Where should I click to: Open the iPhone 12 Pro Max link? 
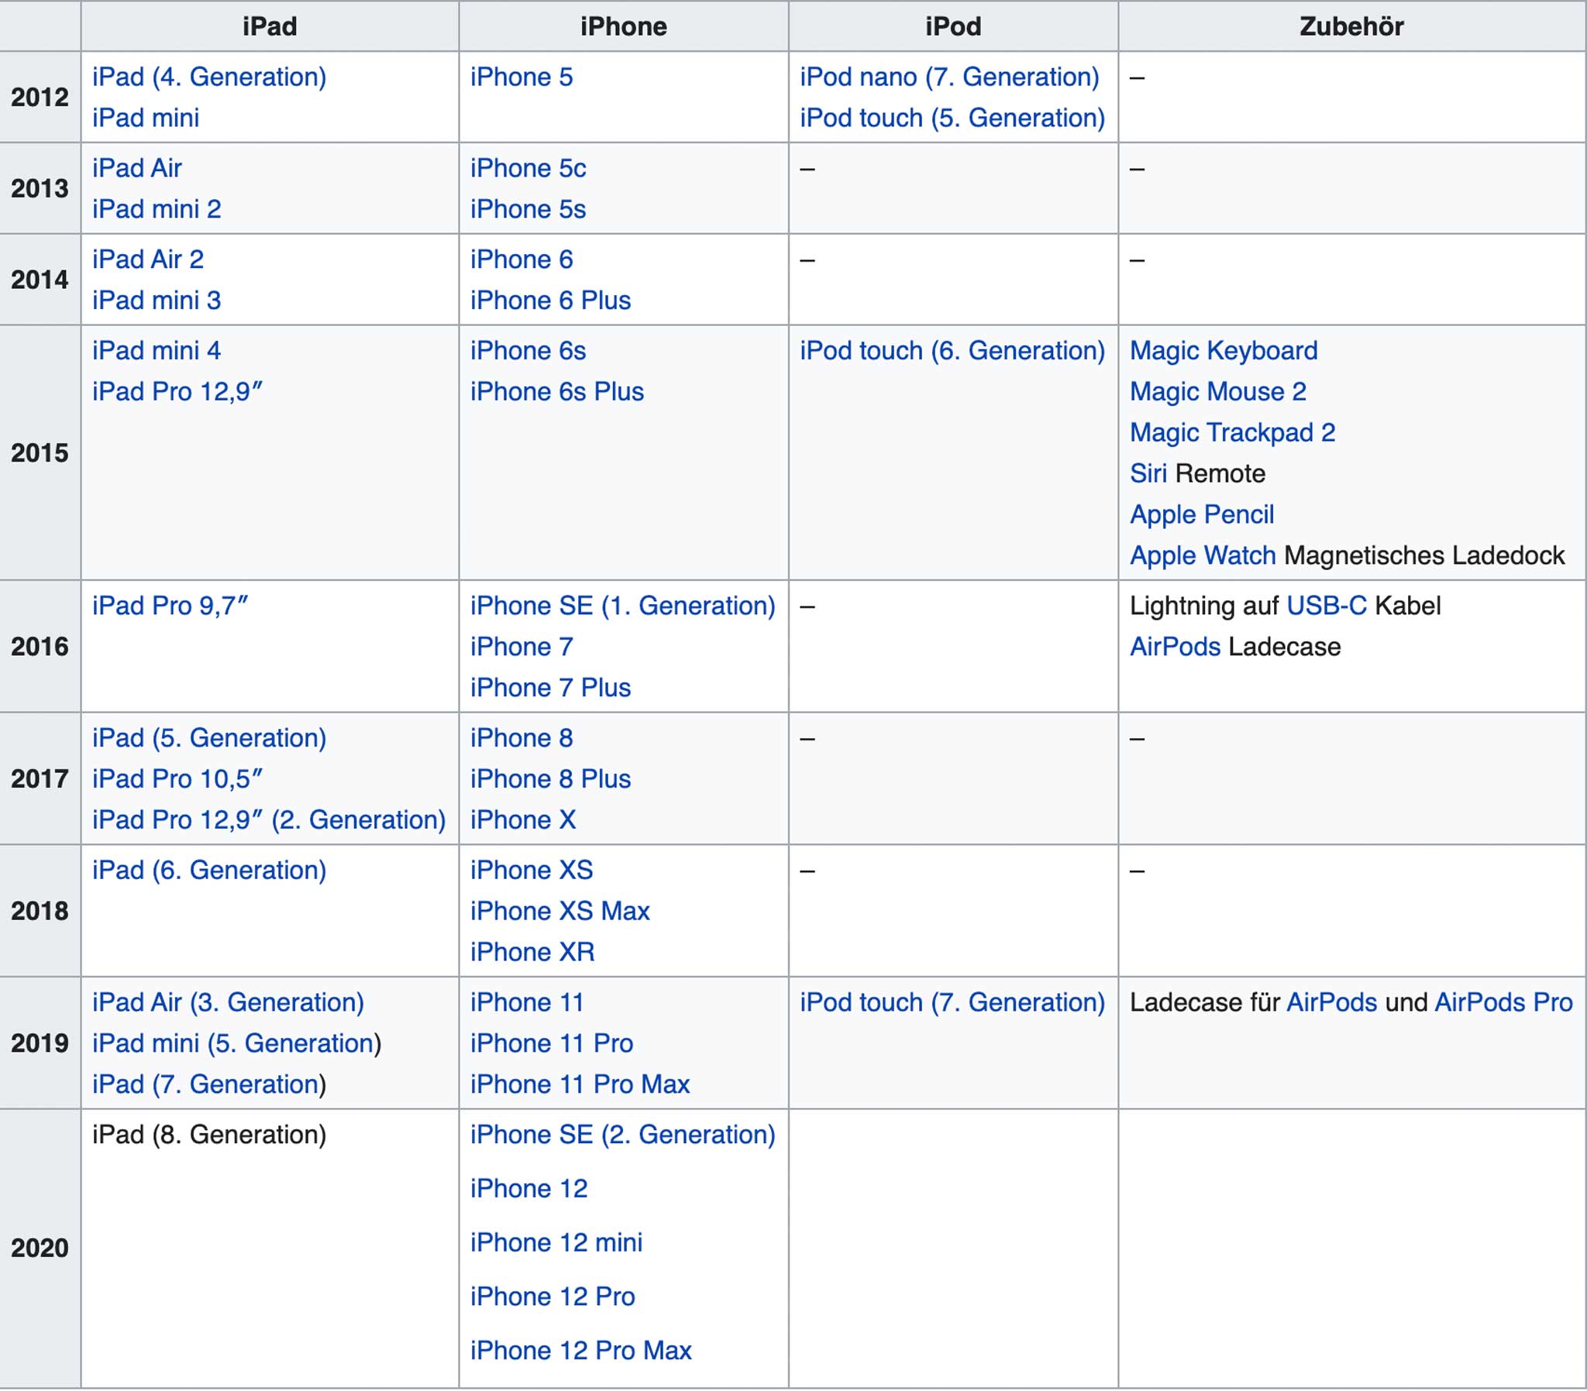[x=580, y=1351]
